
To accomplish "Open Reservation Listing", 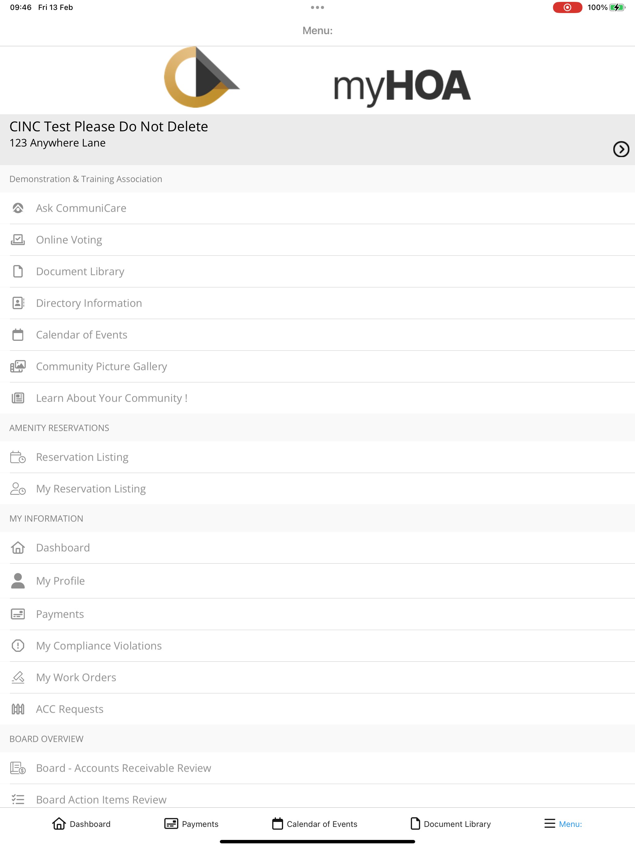I will 317,457.
